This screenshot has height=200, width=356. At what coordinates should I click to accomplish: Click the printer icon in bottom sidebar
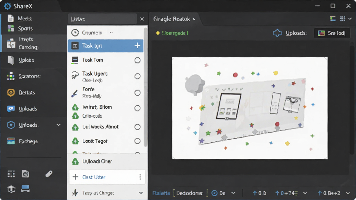tap(25, 189)
